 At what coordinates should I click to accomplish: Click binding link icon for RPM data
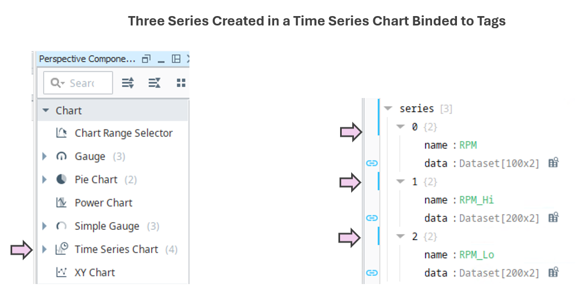click(372, 163)
